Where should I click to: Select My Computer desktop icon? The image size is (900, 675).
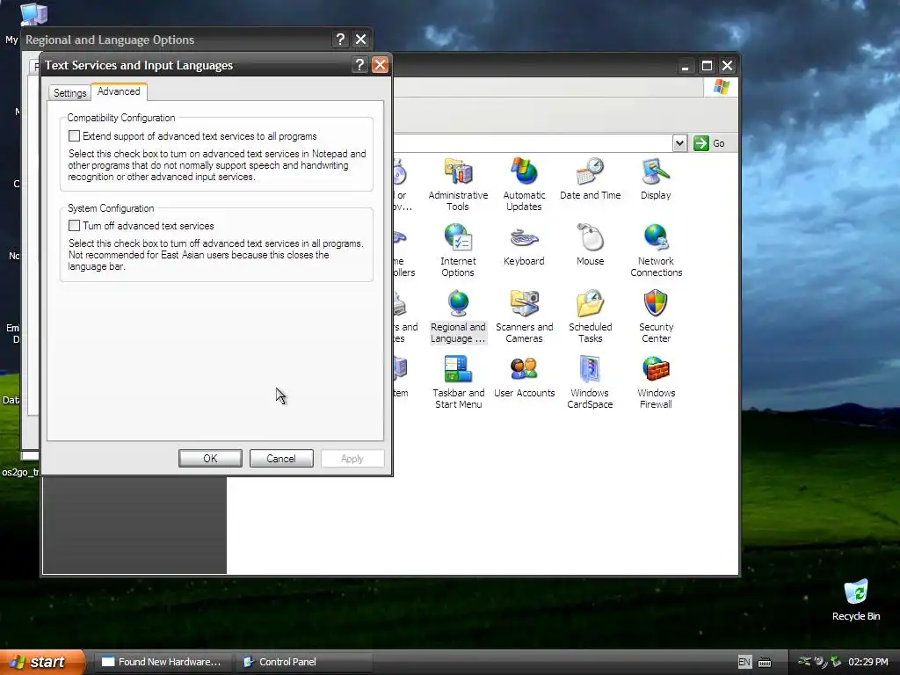click(x=33, y=14)
